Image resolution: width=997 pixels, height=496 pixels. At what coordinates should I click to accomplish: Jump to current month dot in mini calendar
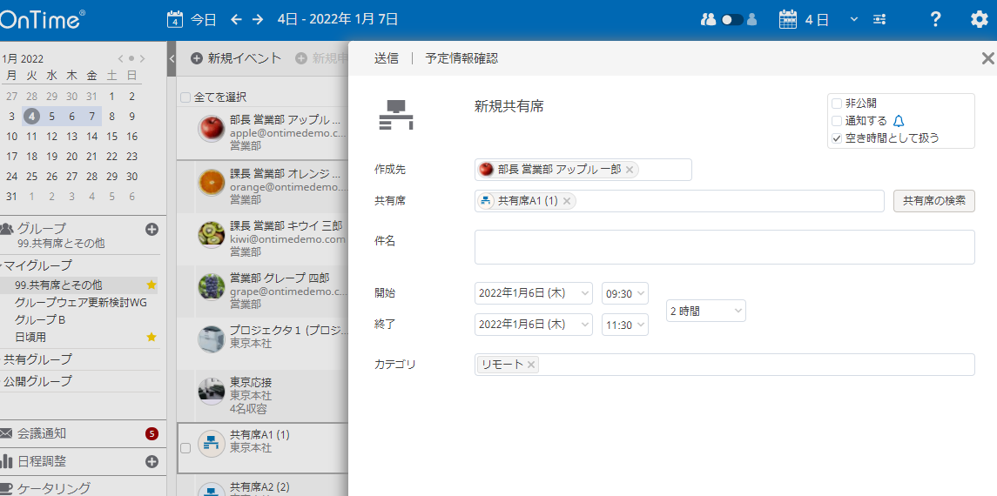[x=131, y=58]
